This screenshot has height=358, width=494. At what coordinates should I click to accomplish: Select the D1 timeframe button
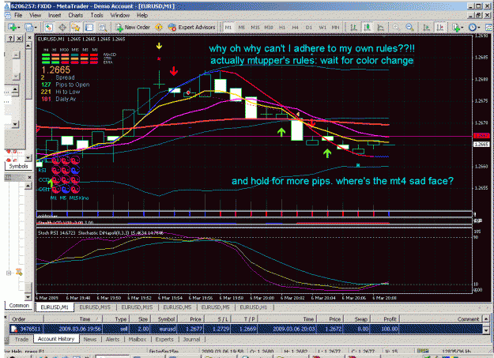tap(309, 28)
